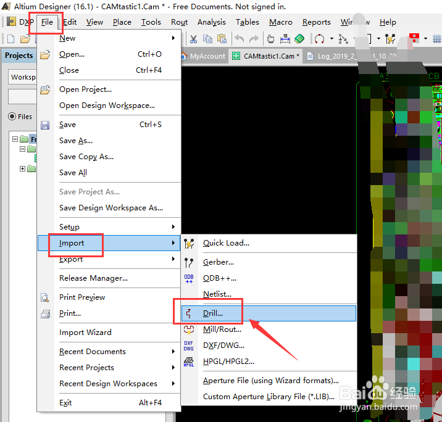
Task: Click the new document toolbar icon
Action: 10,39
